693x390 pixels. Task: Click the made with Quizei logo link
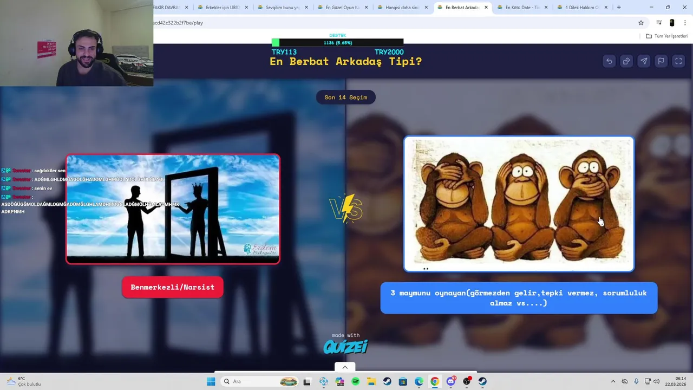(345, 343)
